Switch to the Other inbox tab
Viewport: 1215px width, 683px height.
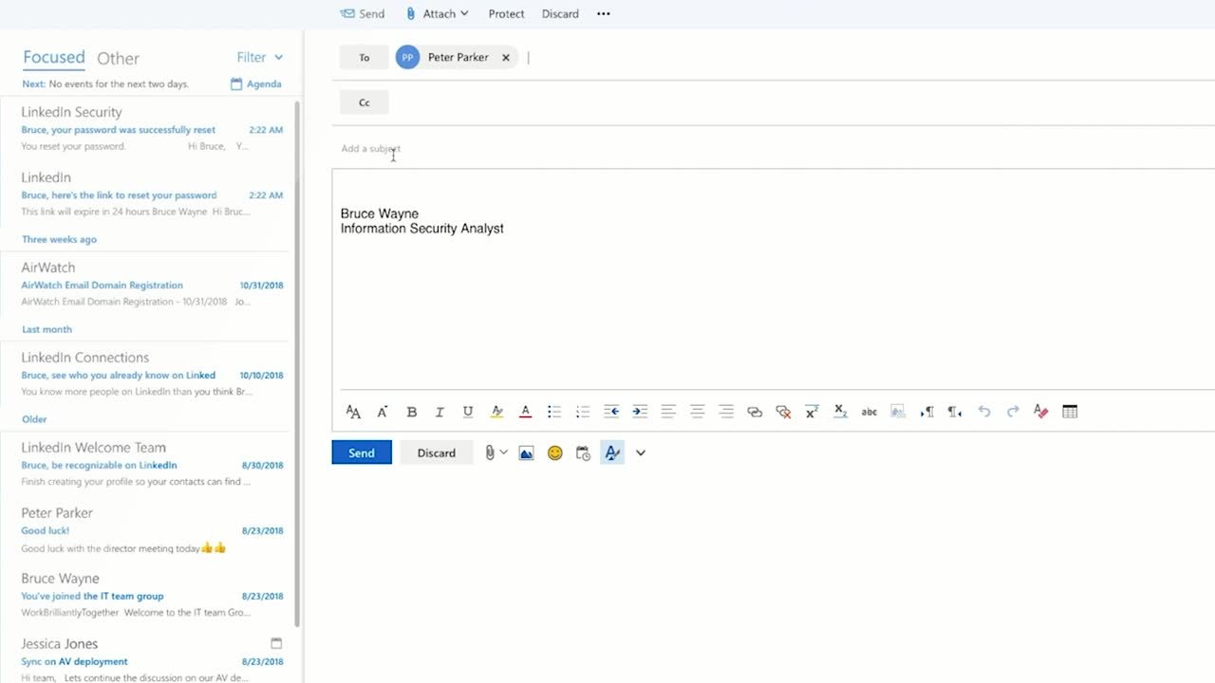click(118, 59)
